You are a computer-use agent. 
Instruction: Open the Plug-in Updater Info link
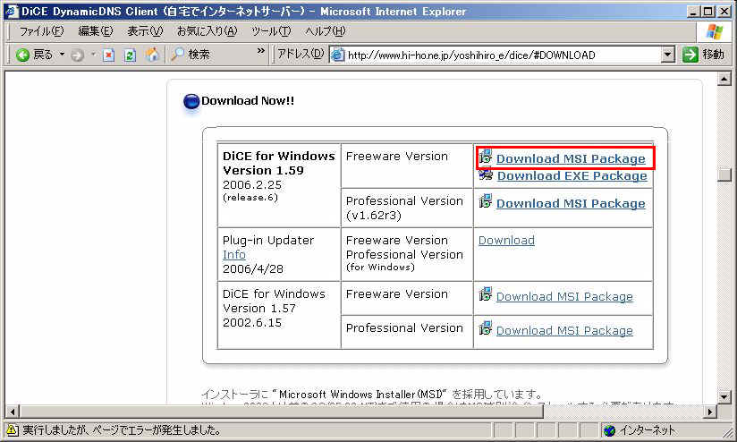pyautogui.click(x=234, y=255)
